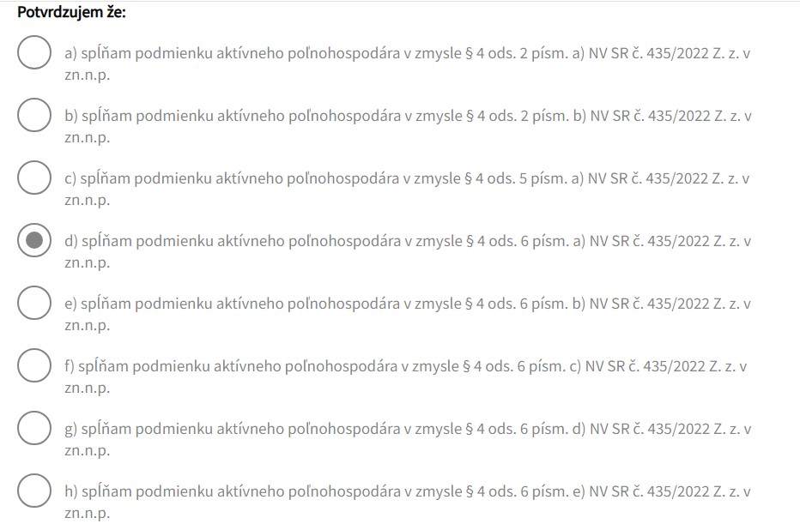Viewport: 800px width, 524px height.
Task: Select radio button for option h)
Action: pyautogui.click(x=34, y=491)
